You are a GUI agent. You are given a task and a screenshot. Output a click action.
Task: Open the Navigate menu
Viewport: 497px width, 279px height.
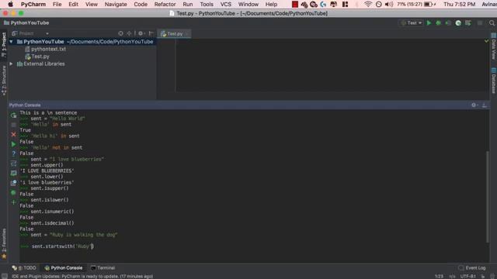(116, 4)
